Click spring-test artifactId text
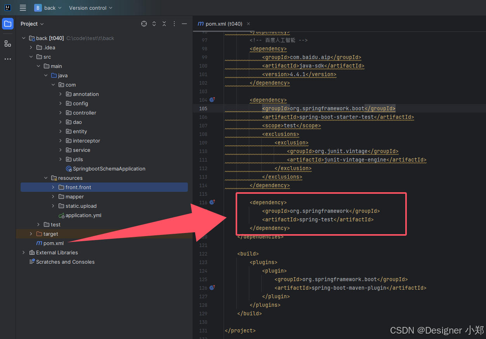This screenshot has height=339, width=486. coord(316,219)
